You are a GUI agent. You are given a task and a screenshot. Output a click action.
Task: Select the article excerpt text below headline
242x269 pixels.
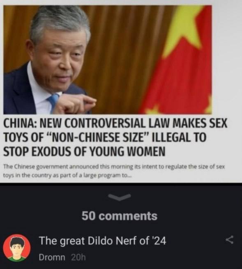[114, 171]
